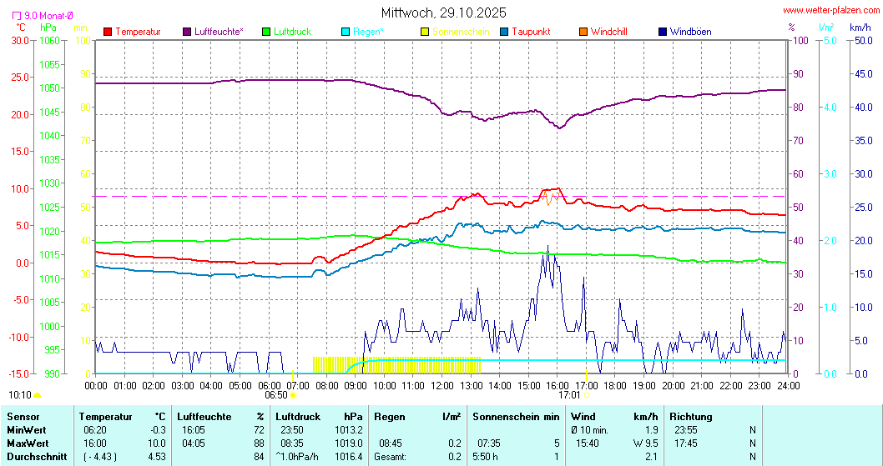
Task: Click the Sonnenschein min table header
Action: tap(516, 417)
